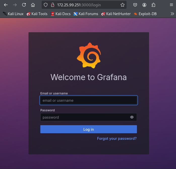
Task: Focus the email or username field
Action: click(89, 100)
